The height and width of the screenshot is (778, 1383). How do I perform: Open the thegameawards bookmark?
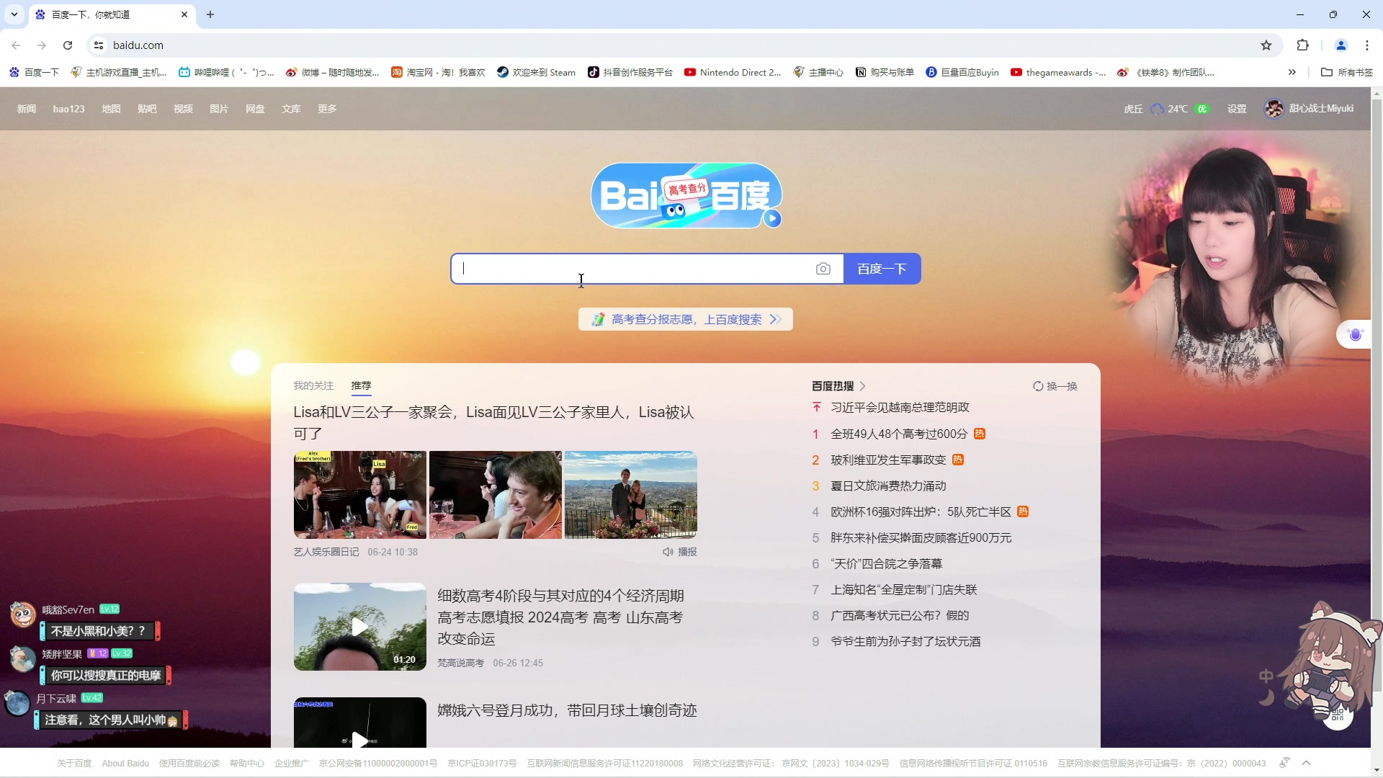pyautogui.click(x=1058, y=72)
